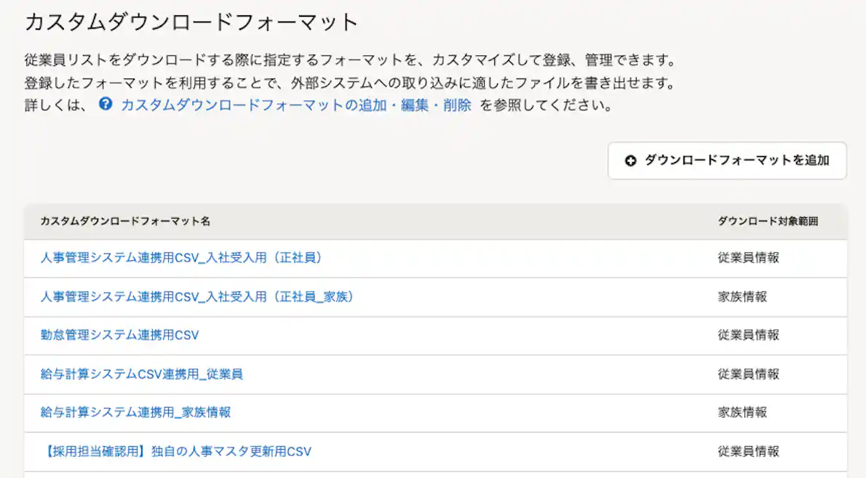Open 人事管理システム連携用CSV_入社受入用(正社員_家族) format
The image size is (866, 478).
[x=197, y=296]
